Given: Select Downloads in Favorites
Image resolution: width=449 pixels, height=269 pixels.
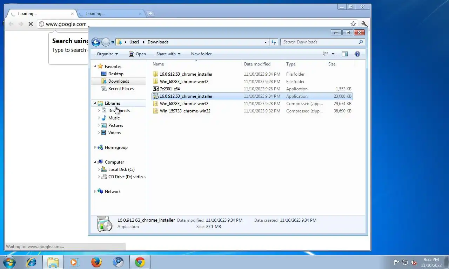Looking at the screenshot, I should (x=118, y=81).
